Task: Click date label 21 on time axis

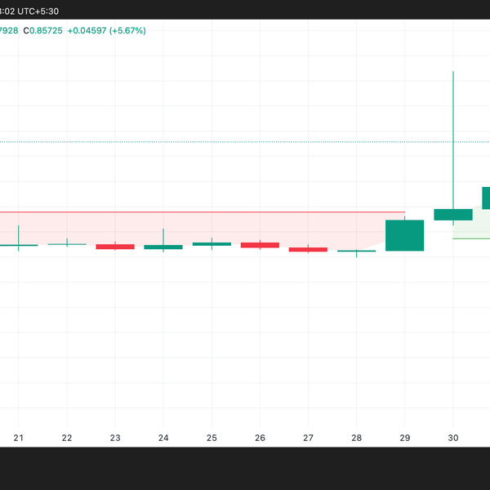Action: coord(19,438)
